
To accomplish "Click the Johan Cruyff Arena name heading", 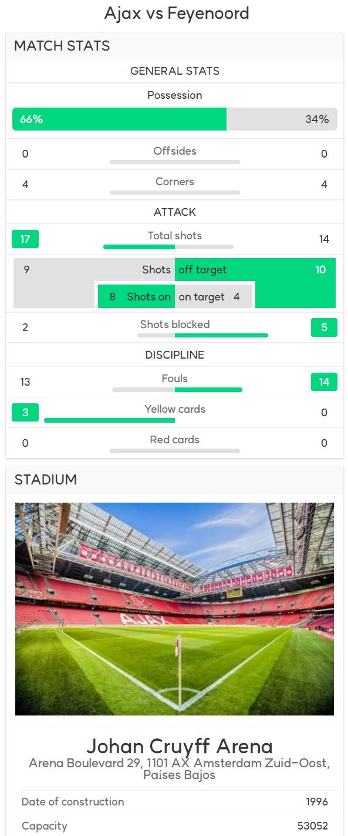I will [x=180, y=746].
